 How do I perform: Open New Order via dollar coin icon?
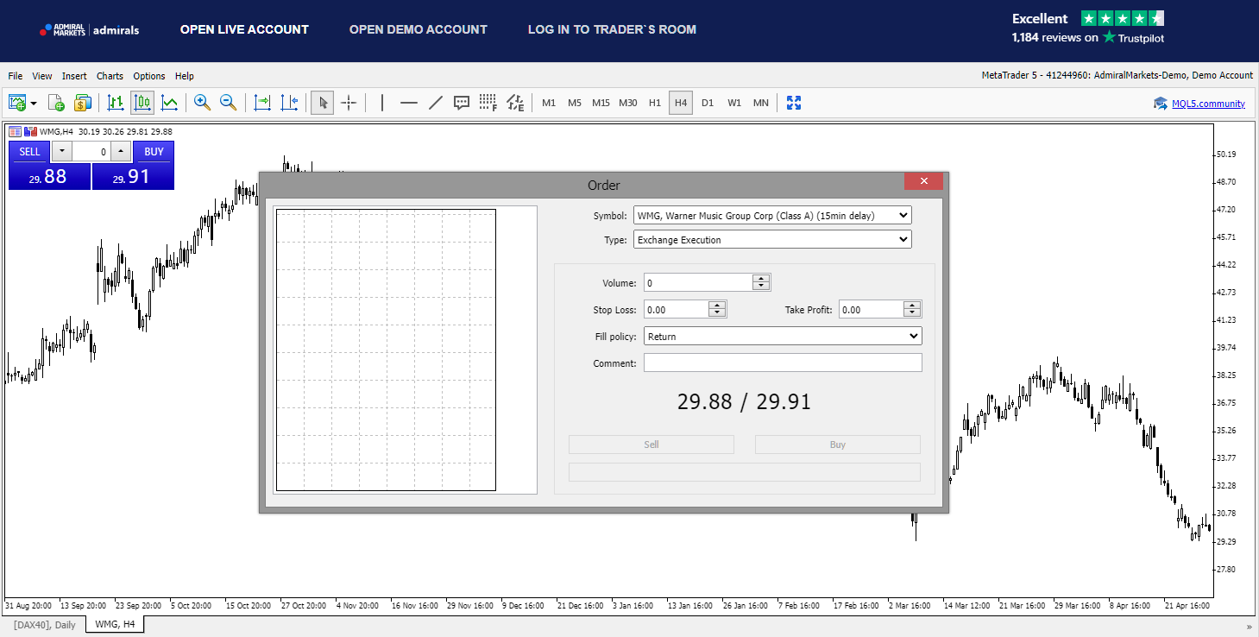point(82,103)
